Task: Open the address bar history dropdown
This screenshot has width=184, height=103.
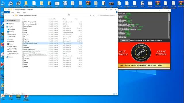Action: coord(90,15)
